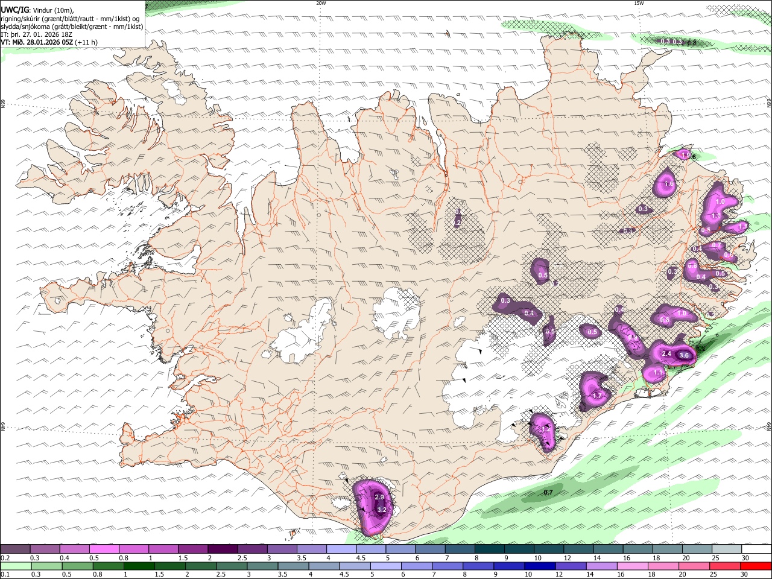Click the dark teal snow swatch labeled 8

490,549
